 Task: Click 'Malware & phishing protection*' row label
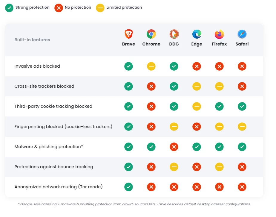coord(49,147)
